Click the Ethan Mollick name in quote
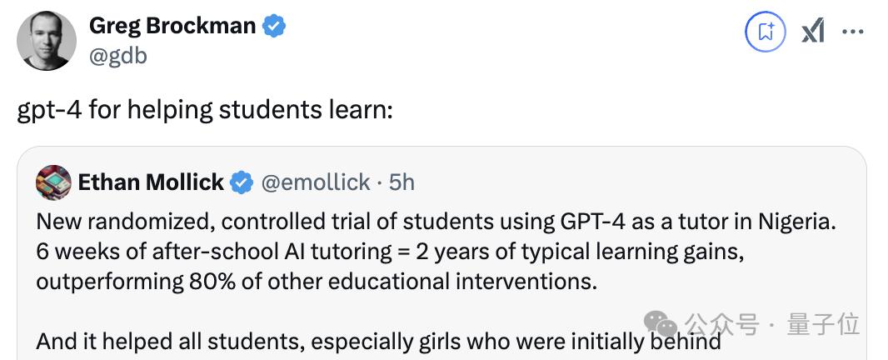Viewport: 888px width, 360px height. (x=151, y=182)
